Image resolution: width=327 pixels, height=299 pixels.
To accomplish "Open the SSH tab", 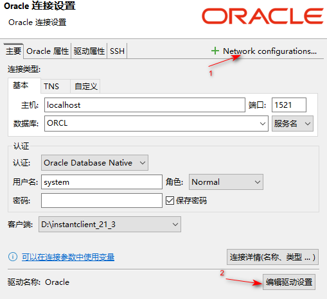I will pyautogui.click(x=117, y=51).
